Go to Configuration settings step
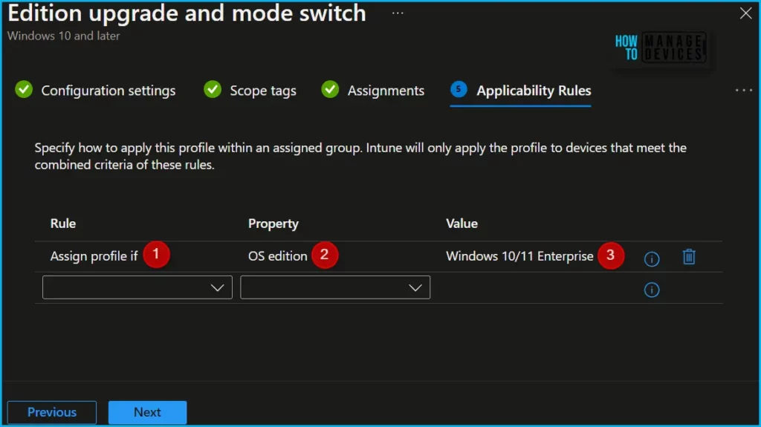This screenshot has width=761, height=427. 95,91
